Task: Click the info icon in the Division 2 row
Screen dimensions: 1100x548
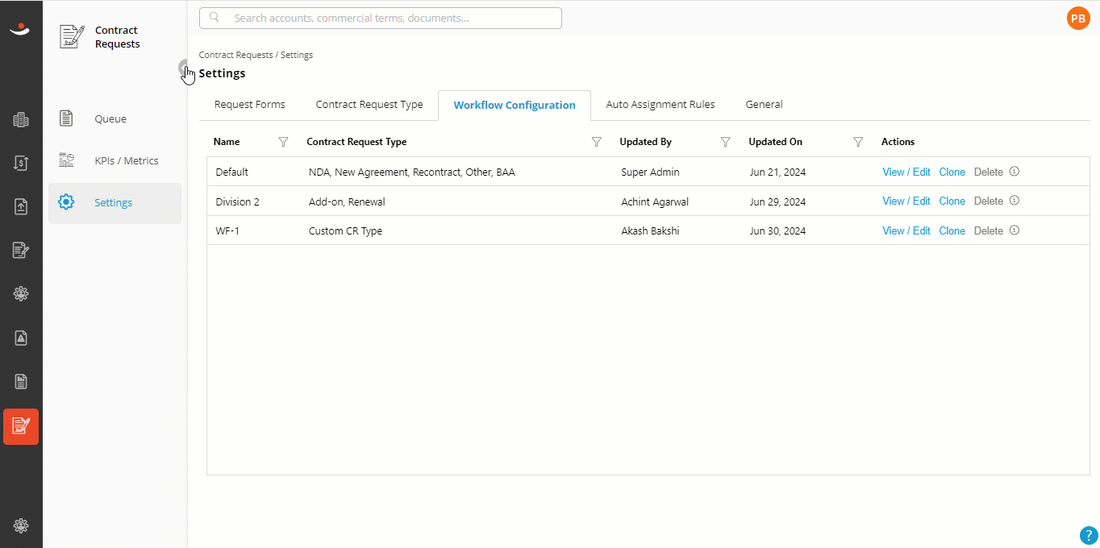Action: tap(1015, 201)
